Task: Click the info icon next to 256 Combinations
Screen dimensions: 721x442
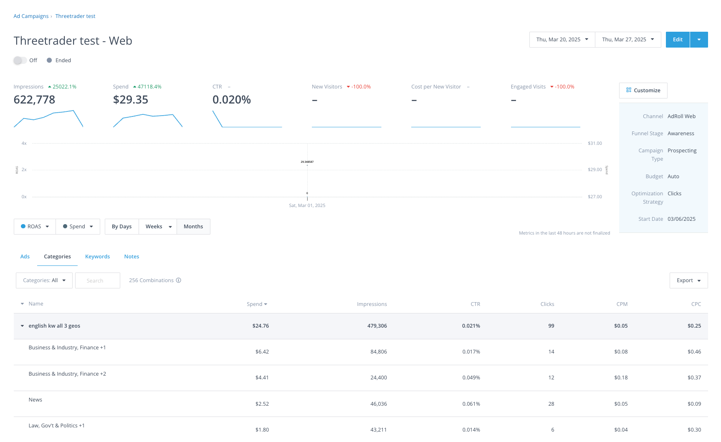Action: tap(178, 280)
